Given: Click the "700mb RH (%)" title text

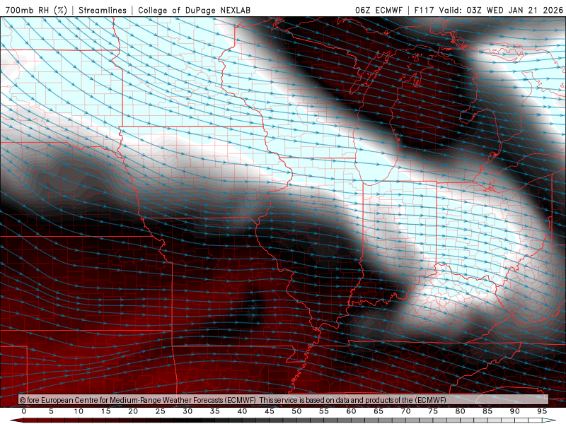Looking at the screenshot, I should click(x=37, y=10).
